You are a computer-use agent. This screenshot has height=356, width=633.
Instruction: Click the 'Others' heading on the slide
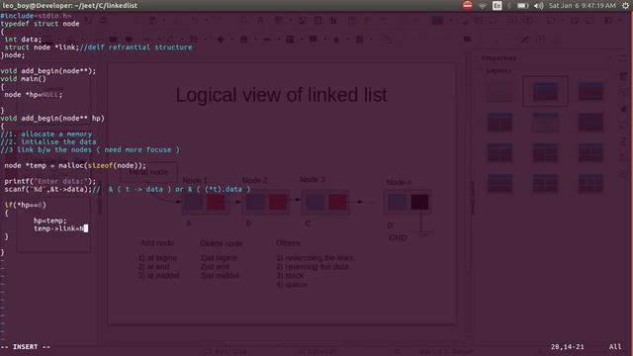tap(288, 243)
